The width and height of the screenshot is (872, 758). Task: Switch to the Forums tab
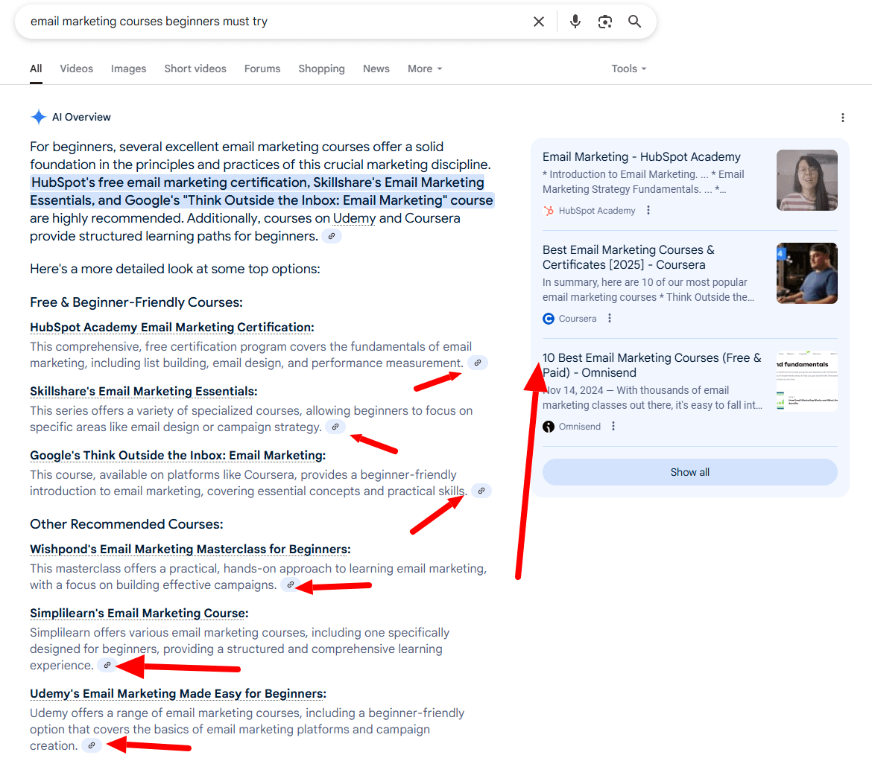pyautogui.click(x=262, y=69)
